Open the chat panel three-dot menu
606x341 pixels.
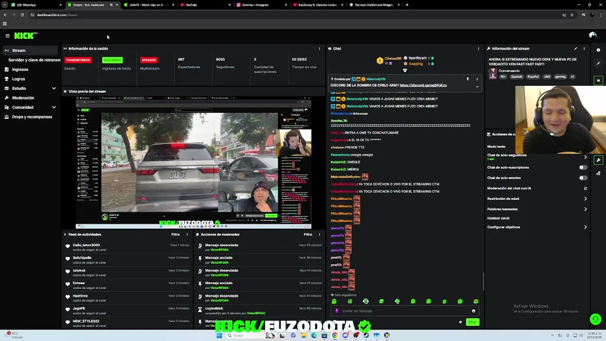point(478,48)
